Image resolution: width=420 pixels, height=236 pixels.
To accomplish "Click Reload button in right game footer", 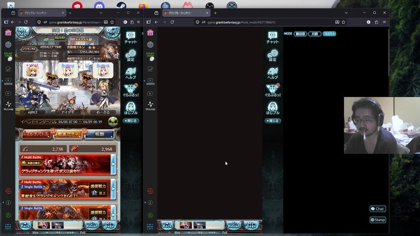I will click(x=234, y=226).
